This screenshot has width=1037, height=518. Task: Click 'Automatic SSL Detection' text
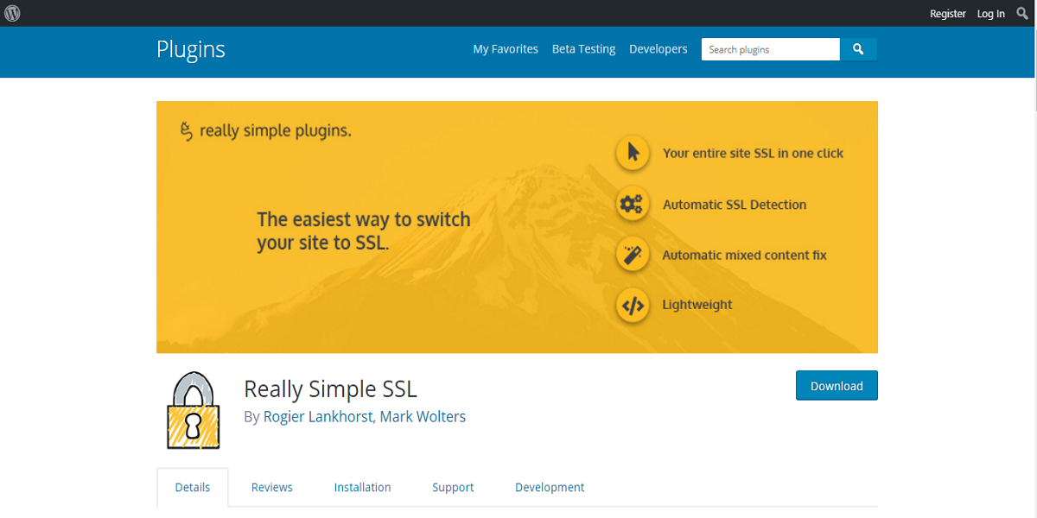point(735,205)
